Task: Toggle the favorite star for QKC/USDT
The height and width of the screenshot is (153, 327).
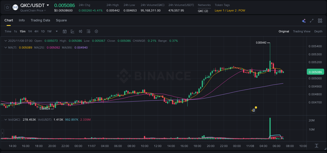Action: [7, 7]
